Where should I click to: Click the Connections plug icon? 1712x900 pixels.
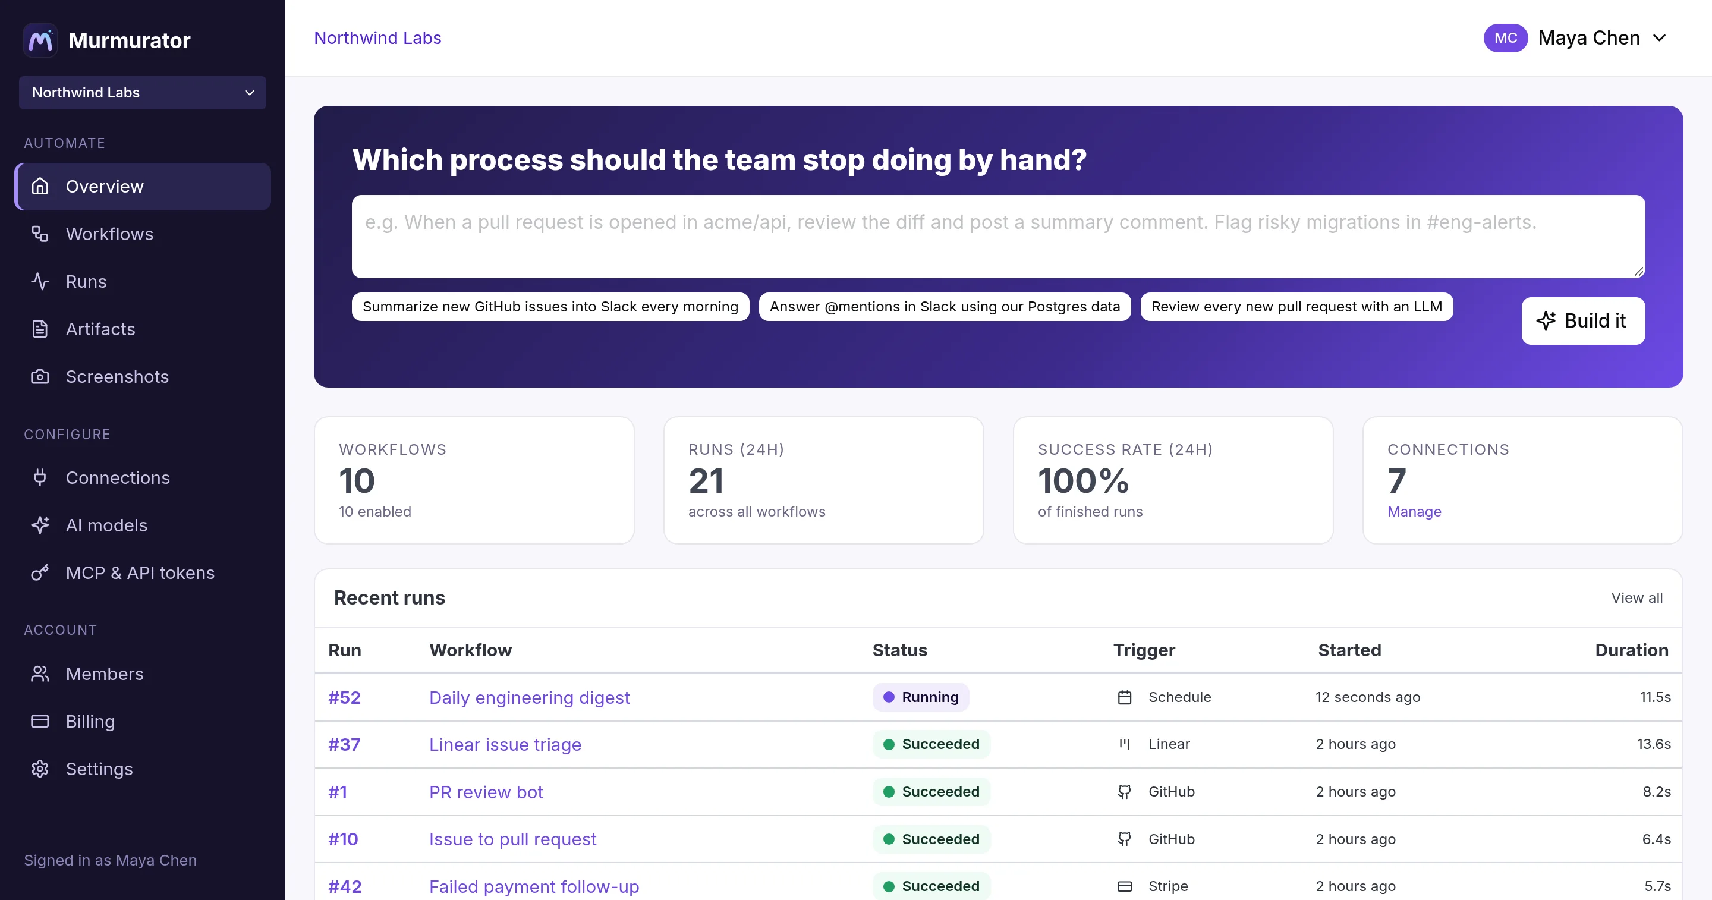pos(40,477)
